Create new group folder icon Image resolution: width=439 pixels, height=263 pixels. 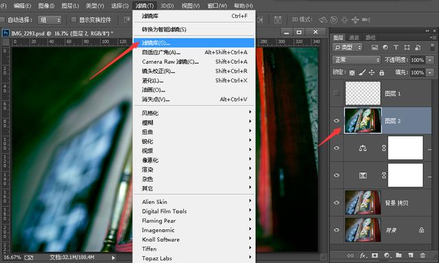(x=399, y=255)
